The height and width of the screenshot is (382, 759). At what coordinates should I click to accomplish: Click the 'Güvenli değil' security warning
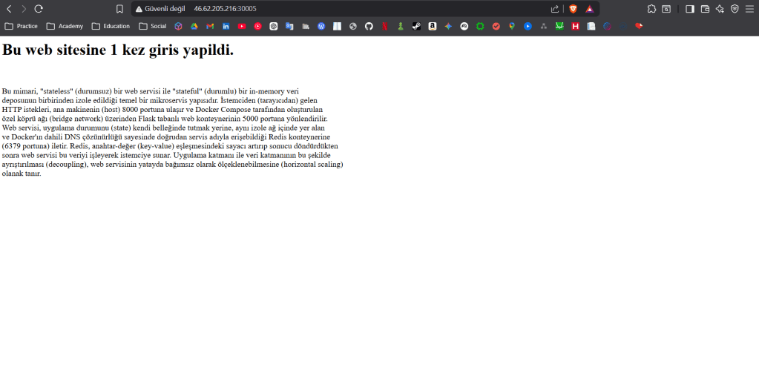[160, 9]
